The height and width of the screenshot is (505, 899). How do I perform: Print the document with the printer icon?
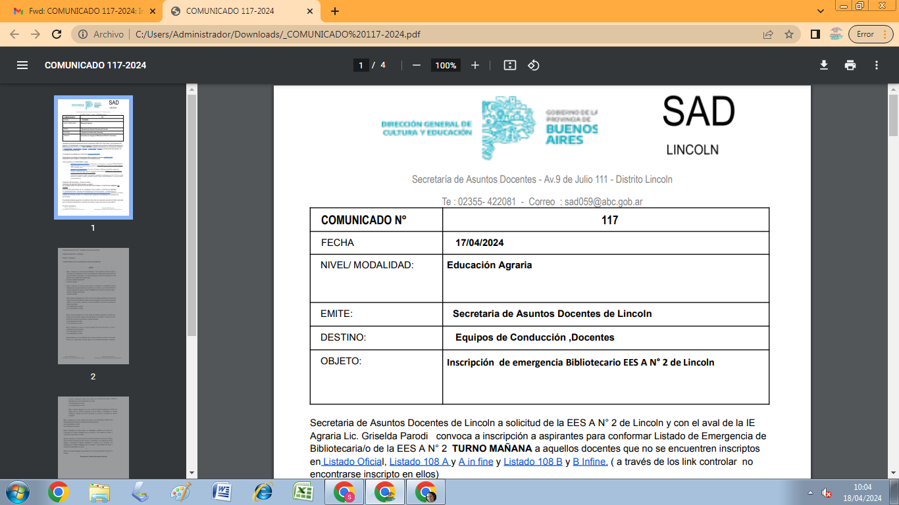pyautogui.click(x=850, y=65)
